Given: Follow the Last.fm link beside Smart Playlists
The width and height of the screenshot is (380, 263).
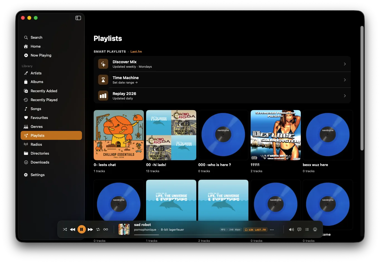Looking at the screenshot, I should (136, 52).
